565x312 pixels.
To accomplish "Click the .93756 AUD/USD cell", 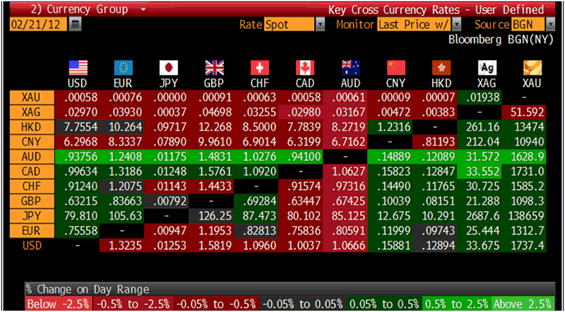I will coord(78,157).
